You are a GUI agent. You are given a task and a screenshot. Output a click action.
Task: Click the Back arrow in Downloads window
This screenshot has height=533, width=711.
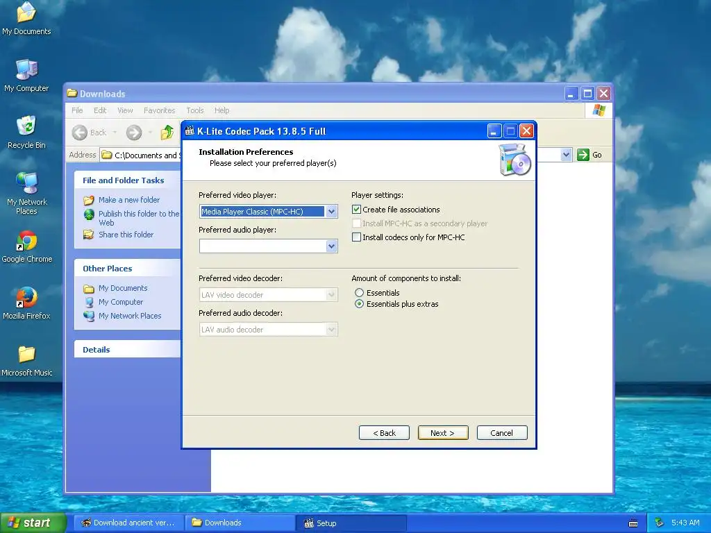(80, 133)
